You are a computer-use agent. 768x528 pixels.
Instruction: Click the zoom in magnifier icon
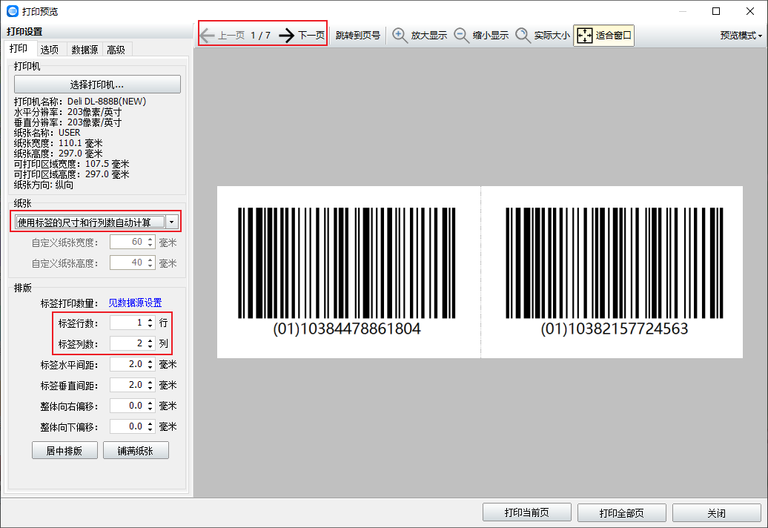400,36
